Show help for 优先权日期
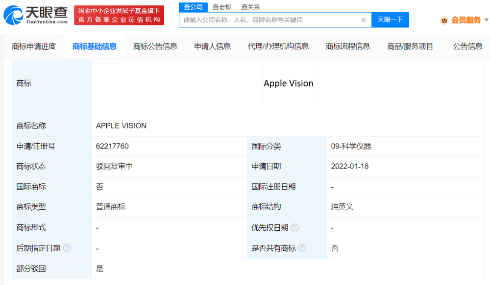The width and height of the screenshot is (490, 285). tap(294, 228)
